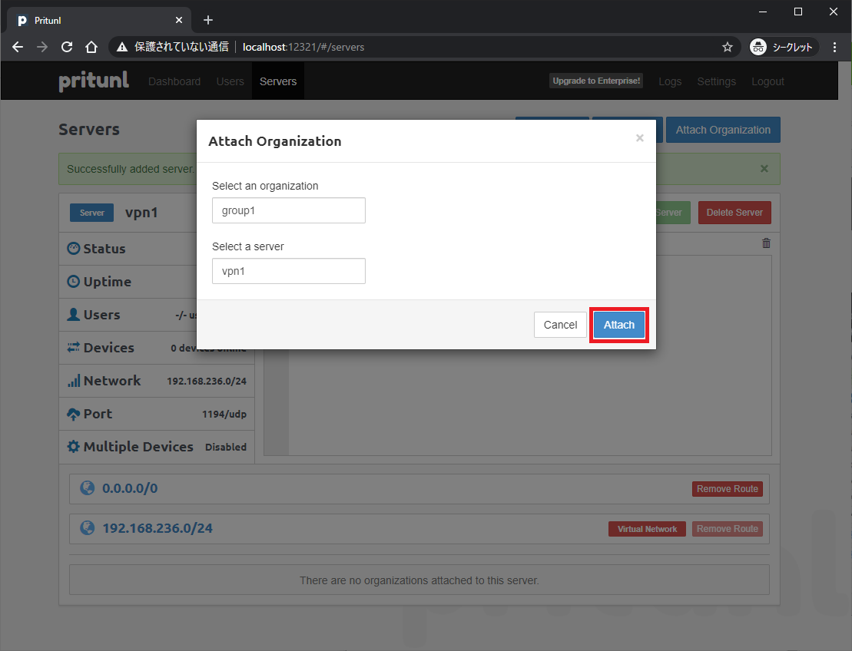Click the globe icon beside 0.0.0.0/0
This screenshot has width=852, height=651.
click(88, 488)
